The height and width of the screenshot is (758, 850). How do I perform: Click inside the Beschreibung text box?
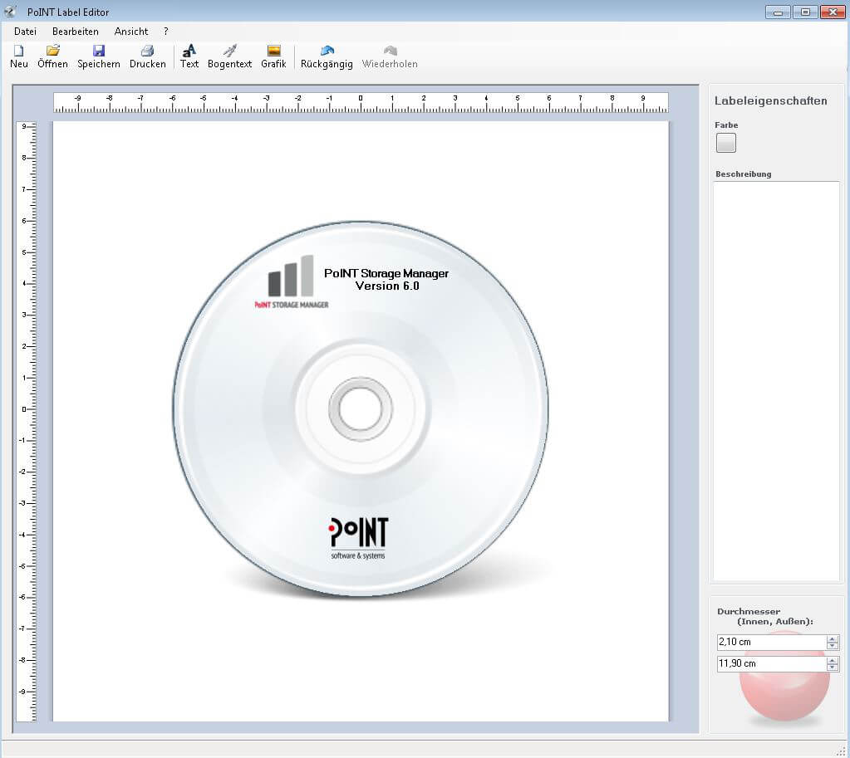776,381
